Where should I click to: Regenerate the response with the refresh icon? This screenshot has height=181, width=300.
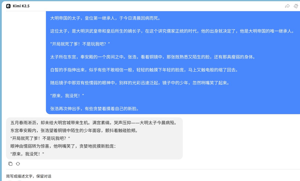point(17,163)
